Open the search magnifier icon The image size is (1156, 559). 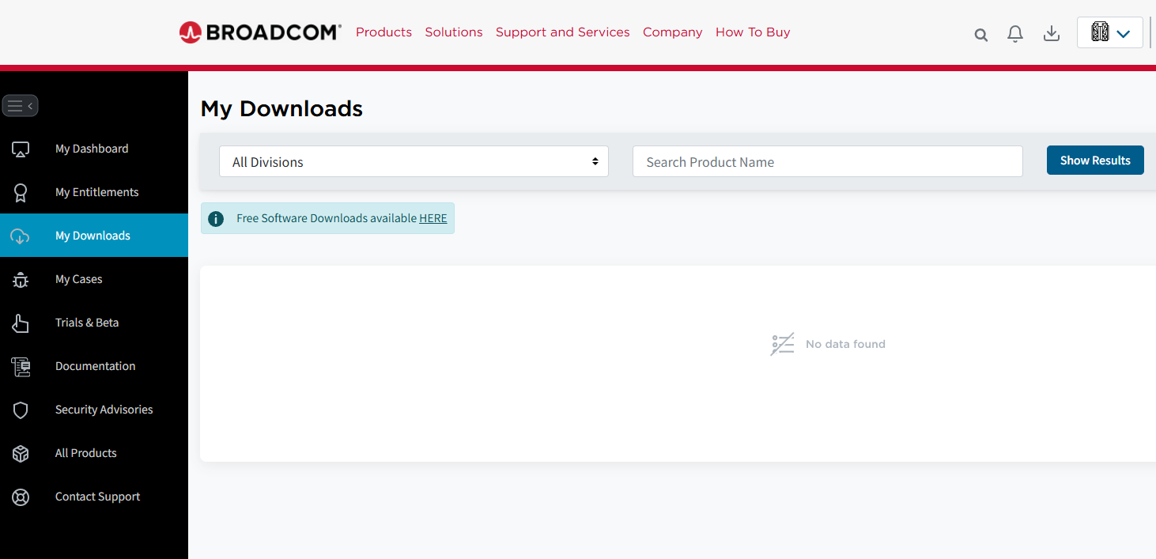point(980,35)
